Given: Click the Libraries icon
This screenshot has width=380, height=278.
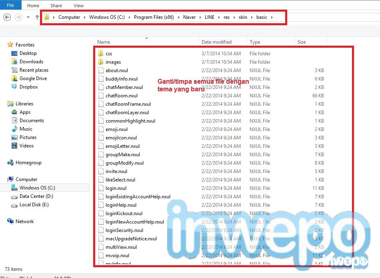Looking at the screenshot, I should [x=10, y=104].
